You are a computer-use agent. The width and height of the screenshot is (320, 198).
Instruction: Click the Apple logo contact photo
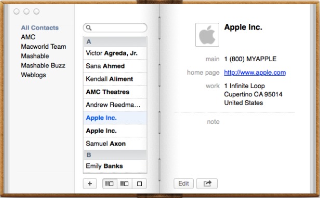click(x=207, y=35)
